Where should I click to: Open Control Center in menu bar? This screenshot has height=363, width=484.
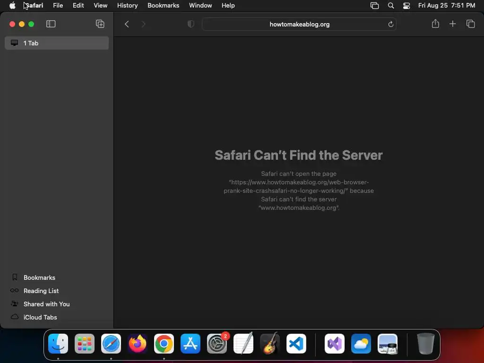406,6
